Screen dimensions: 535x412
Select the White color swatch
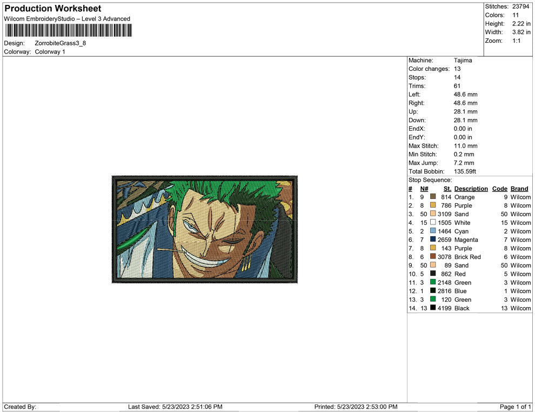433,222
